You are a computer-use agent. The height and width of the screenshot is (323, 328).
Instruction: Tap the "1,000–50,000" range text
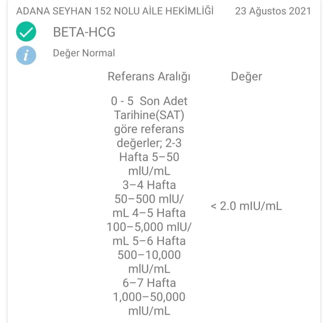(149, 297)
